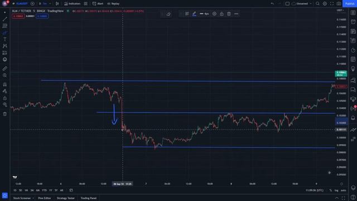The image size is (357, 201).
Task: Collapse the bottom panel with chevron
Action: tap(337, 198)
